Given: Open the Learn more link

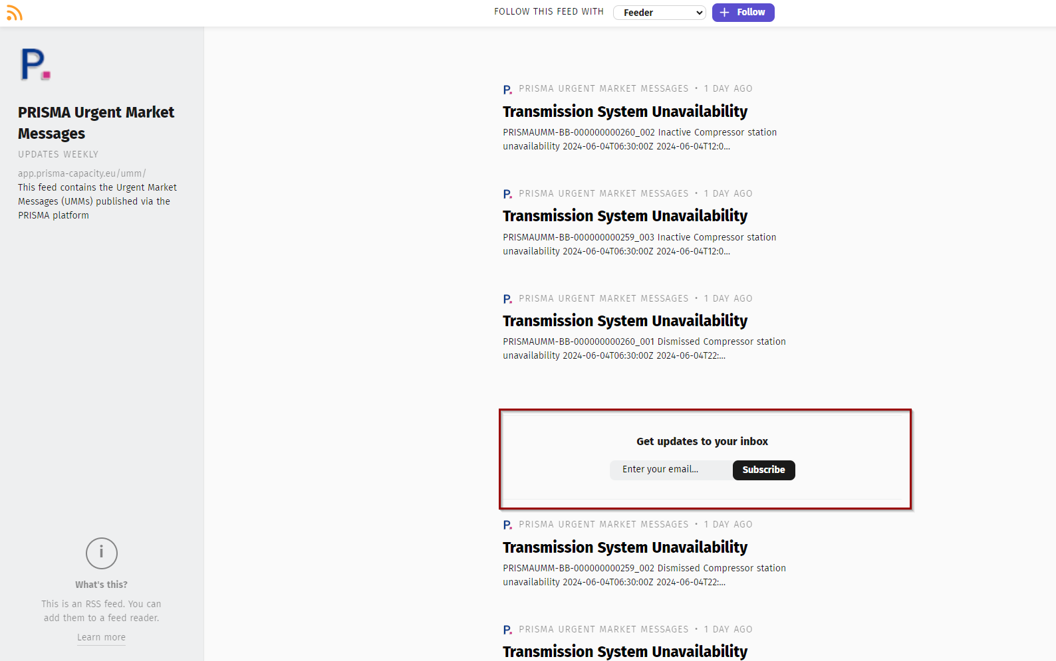Looking at the screenshot, I should (101, 637).
